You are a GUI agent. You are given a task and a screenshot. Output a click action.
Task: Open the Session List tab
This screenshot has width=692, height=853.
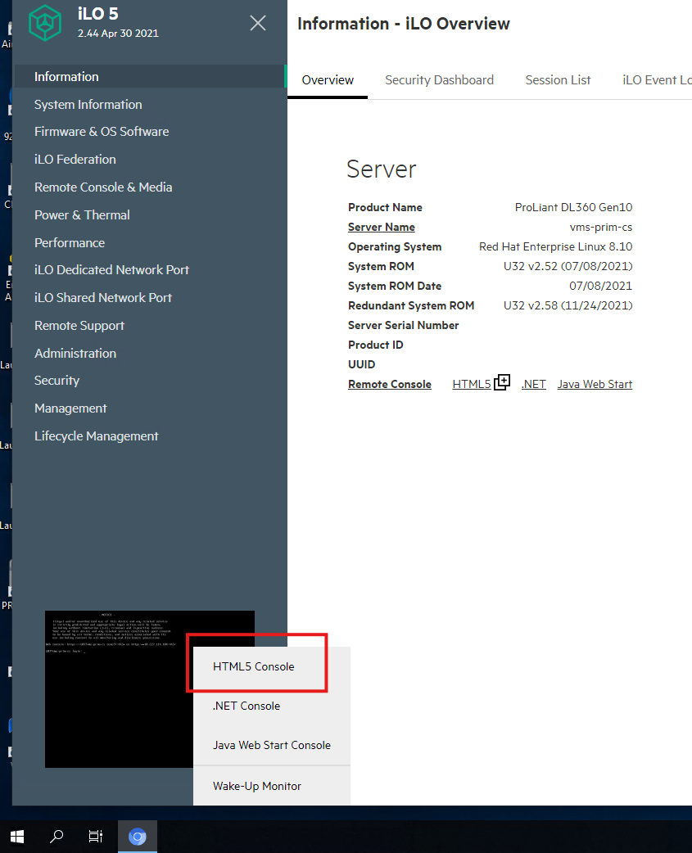[558, 80]
